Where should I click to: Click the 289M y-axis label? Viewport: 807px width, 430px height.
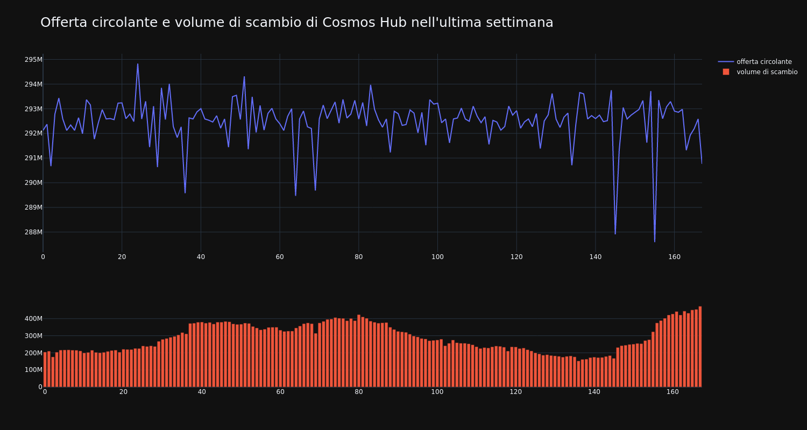(33, 207)
